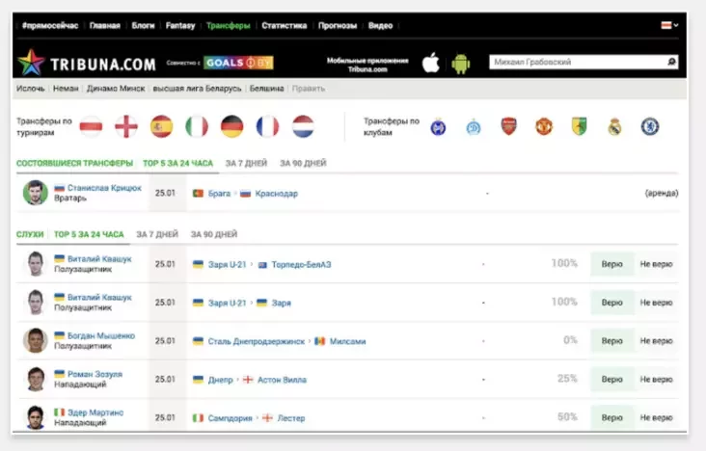The height and width of the screenshot is (451, 706).
Task: Select Belarus flag tournament transfers
Action: click(91, 126)
